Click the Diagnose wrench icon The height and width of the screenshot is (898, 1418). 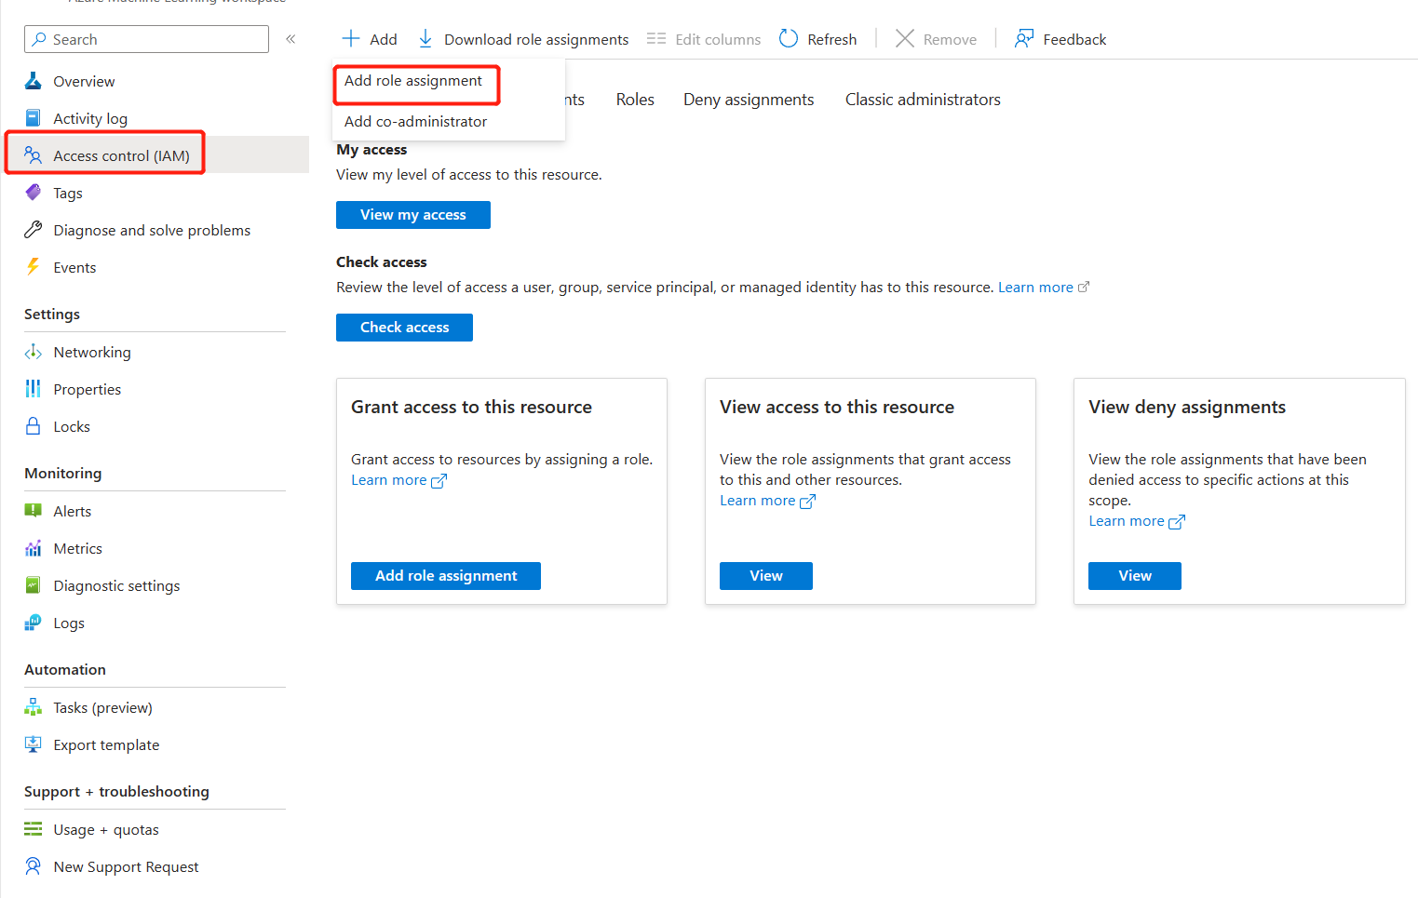pyautogui.click(x=34, y=230)
